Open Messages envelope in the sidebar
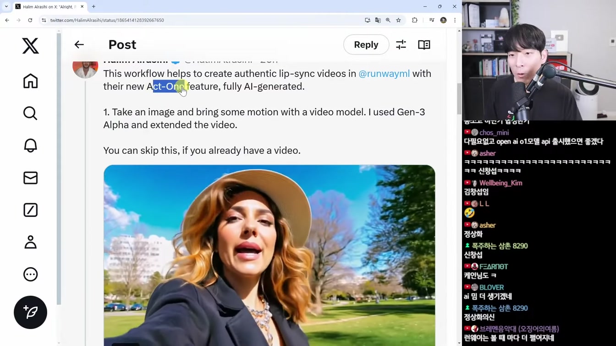616x346 pixels. point(31,178)
